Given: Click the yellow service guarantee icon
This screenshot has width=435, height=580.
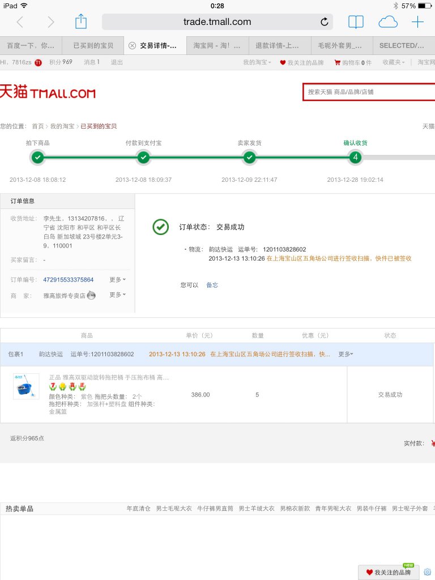Looking at the screenshot, I should [62, 386].
